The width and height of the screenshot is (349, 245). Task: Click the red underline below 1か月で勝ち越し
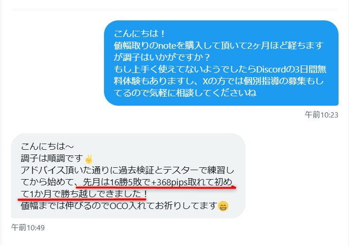click(82, 199)
